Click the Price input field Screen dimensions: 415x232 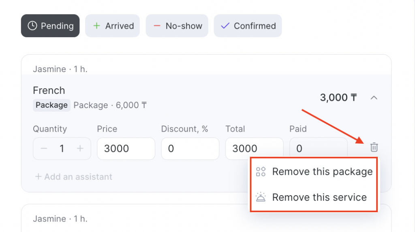126,149
